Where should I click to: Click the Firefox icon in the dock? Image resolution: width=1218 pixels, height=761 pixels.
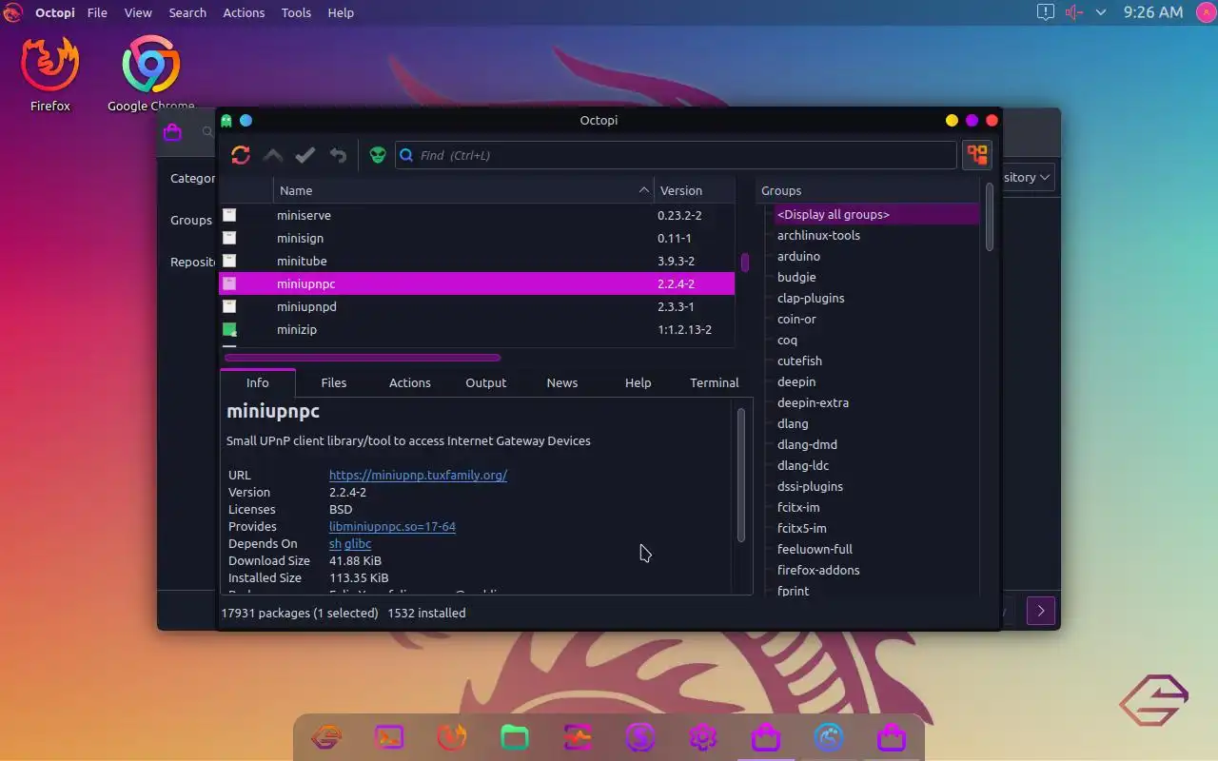451,737
